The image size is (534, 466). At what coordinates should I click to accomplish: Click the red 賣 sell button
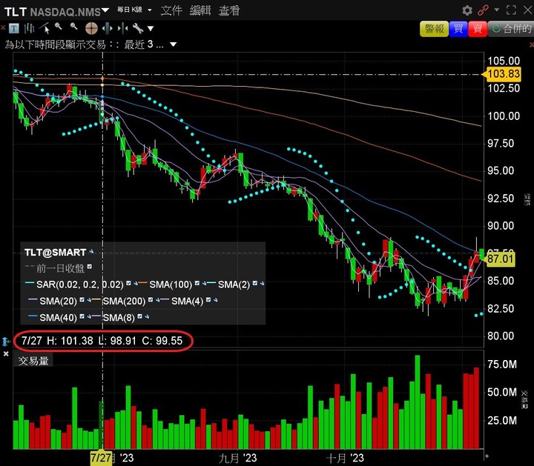pos(478,29)
